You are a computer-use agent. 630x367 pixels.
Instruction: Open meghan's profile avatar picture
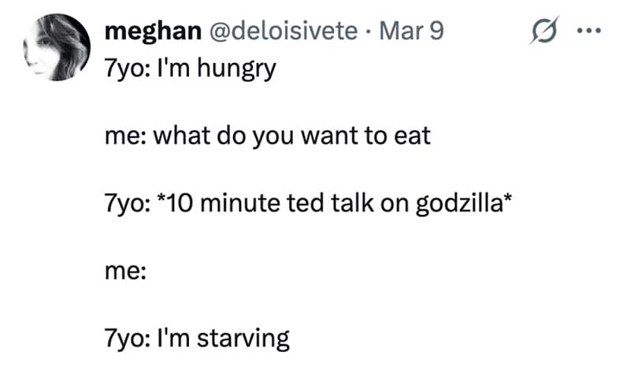click(53, 48)
